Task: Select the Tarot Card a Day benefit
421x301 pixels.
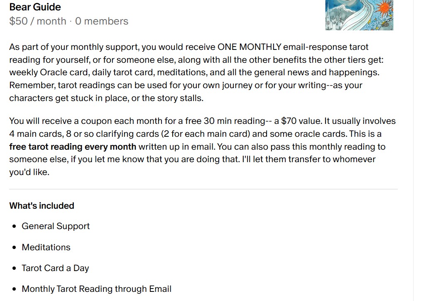Action: click(55, 268)
